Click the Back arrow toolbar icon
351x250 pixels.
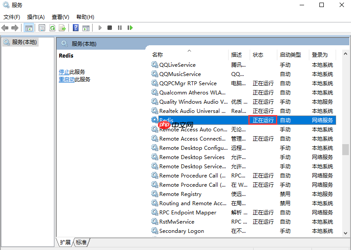5,28
